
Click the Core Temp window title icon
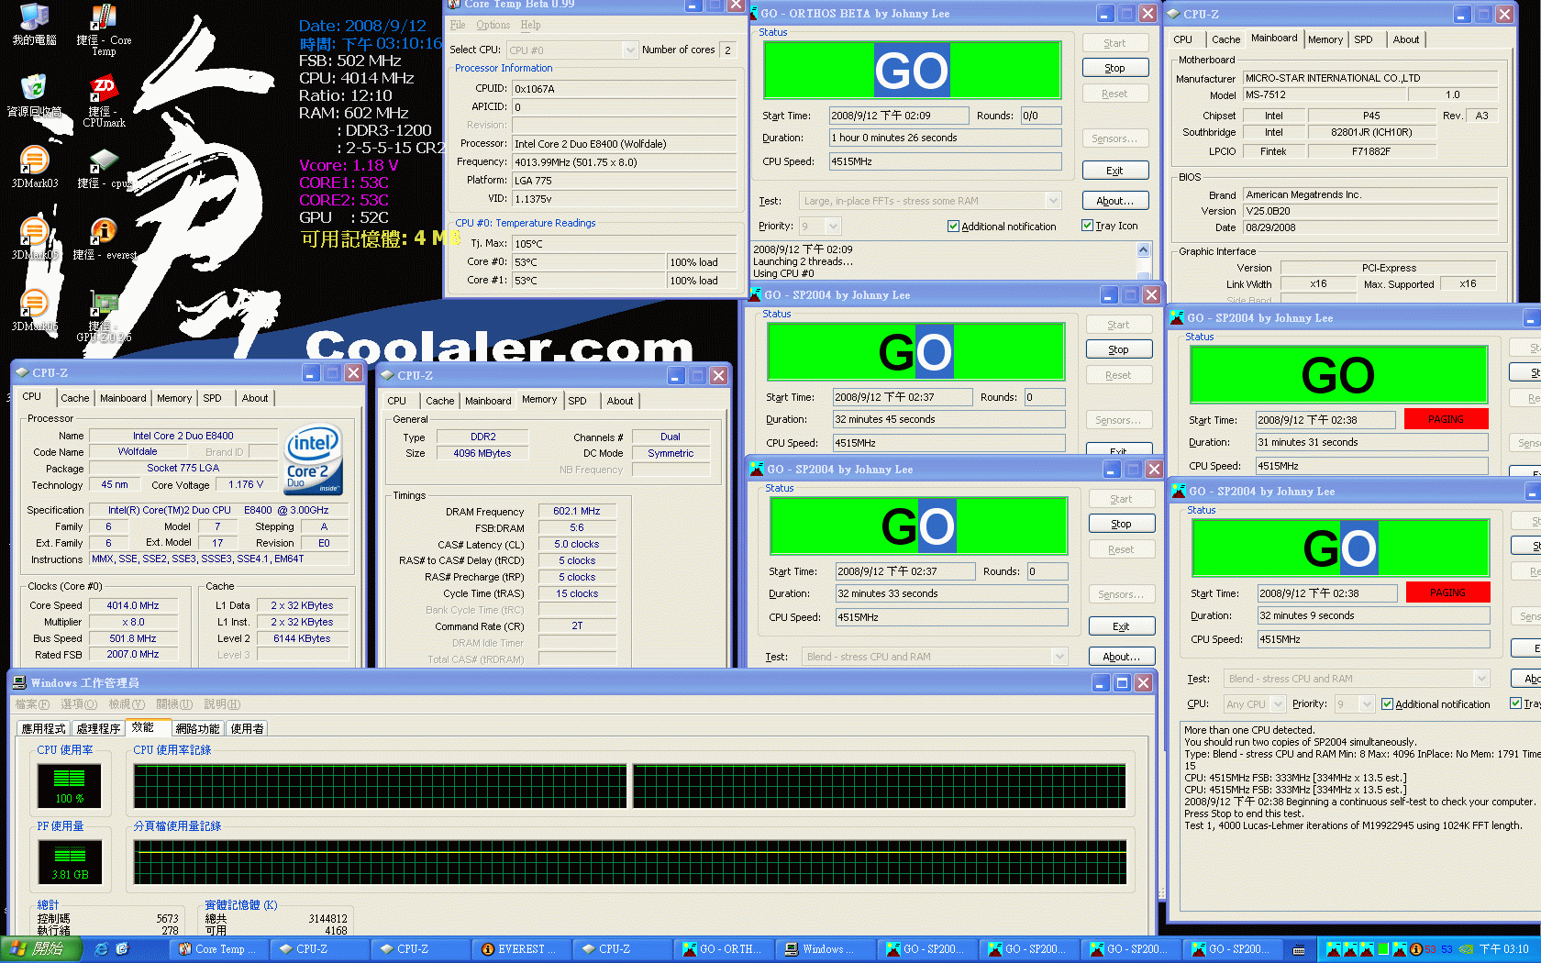click(x=454, y=5)
